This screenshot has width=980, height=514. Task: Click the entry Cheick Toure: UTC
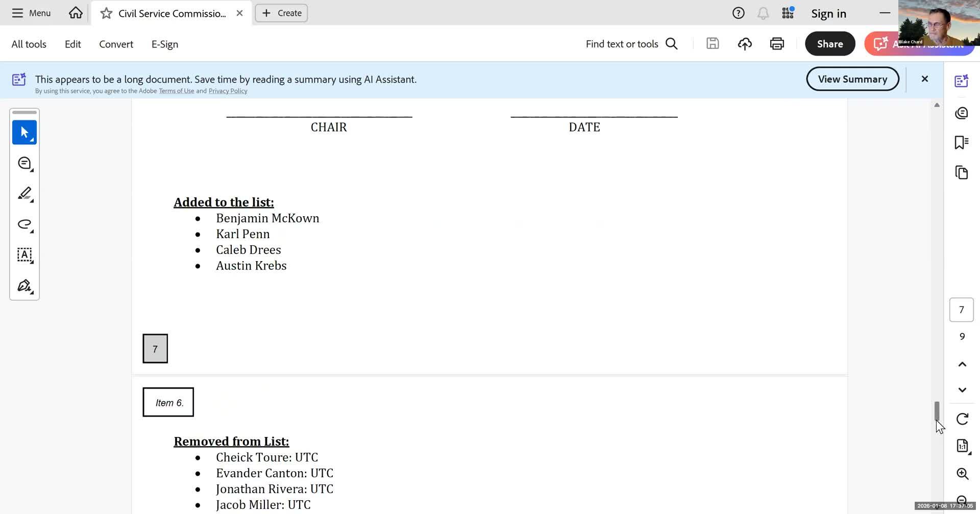[x=266, y=457]
